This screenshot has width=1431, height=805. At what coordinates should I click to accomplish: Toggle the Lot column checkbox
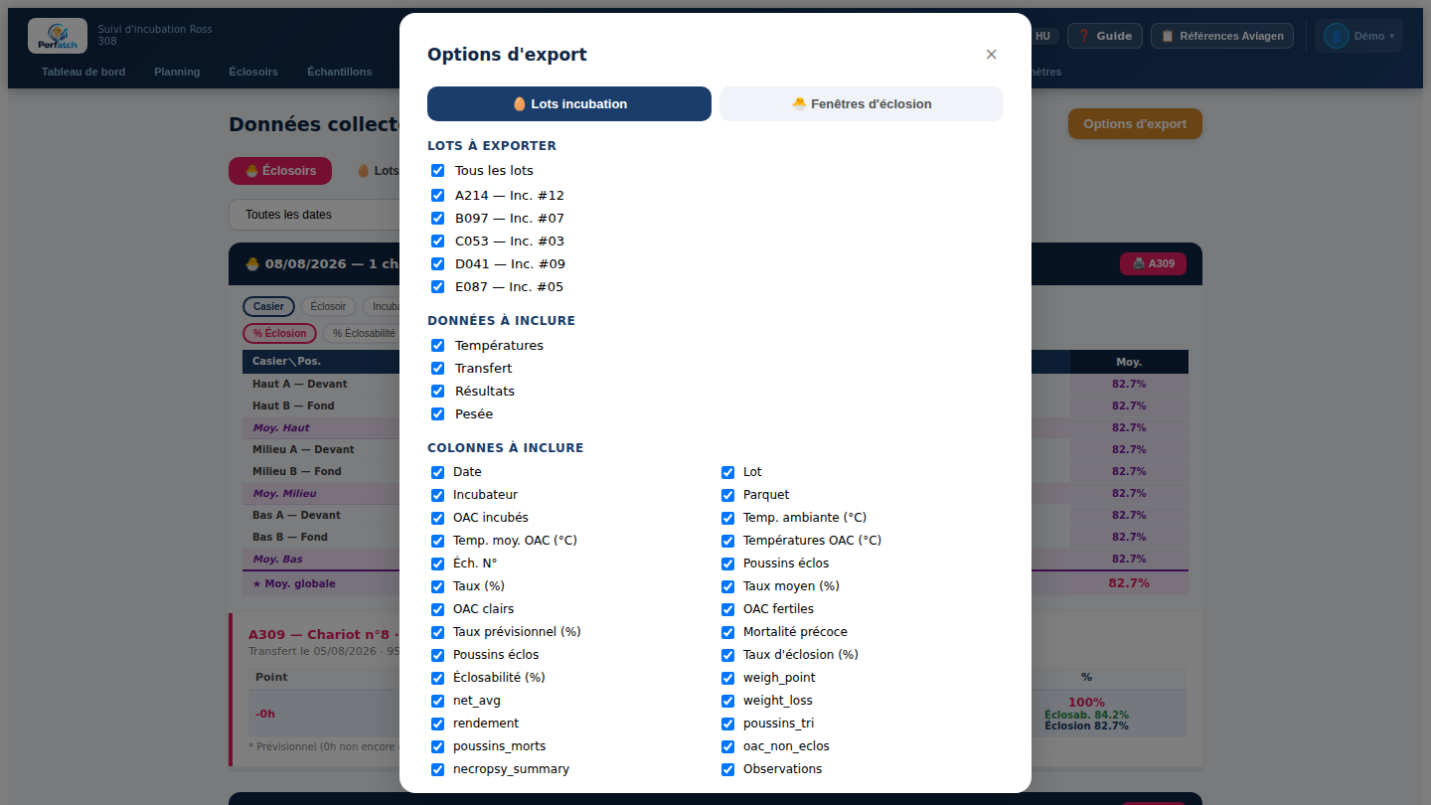727,472
